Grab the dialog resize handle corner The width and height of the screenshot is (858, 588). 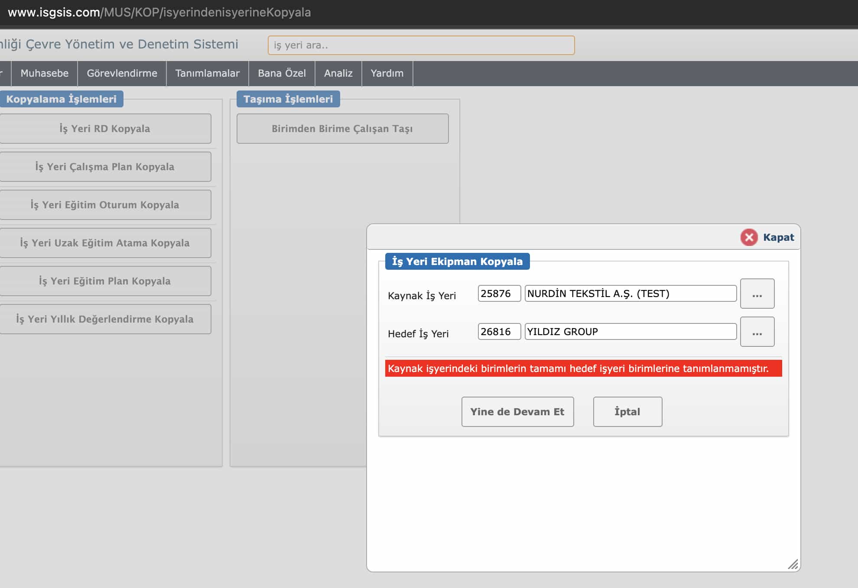[793, 564]
